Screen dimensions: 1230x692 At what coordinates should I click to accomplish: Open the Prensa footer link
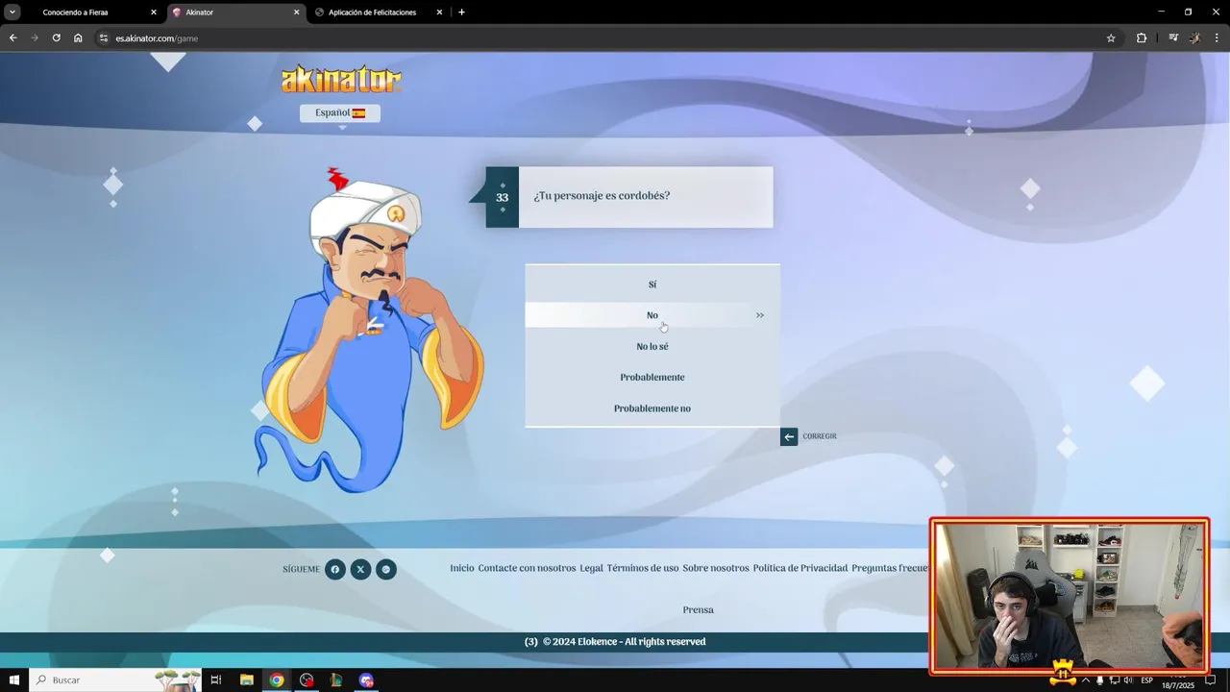[699, 609]
